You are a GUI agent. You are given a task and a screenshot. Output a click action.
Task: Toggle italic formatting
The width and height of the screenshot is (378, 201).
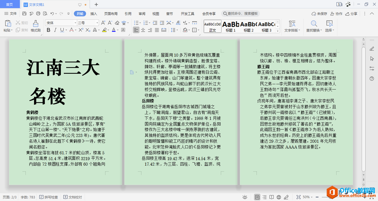click(x=55, y=29)
